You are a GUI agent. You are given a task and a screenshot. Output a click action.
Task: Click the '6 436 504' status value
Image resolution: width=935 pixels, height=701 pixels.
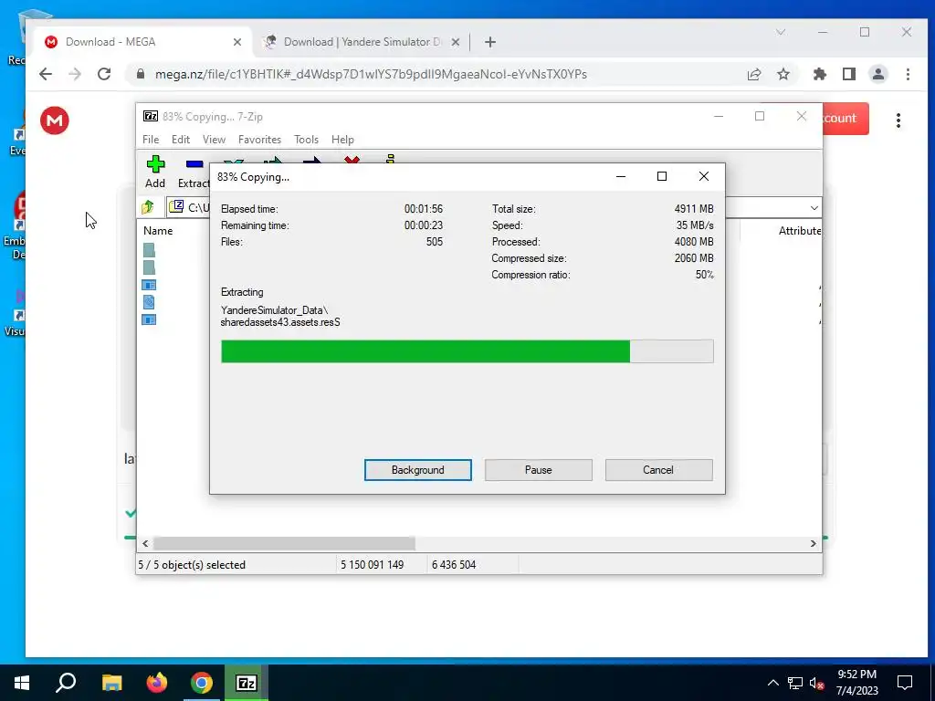click(454, 564)
